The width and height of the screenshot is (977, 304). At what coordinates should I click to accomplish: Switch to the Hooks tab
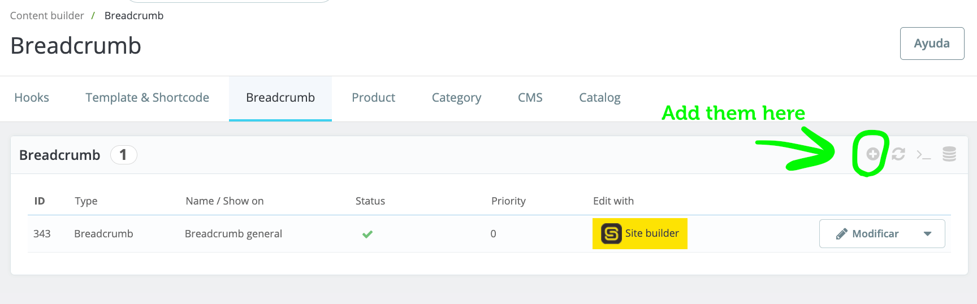point(32,98)
